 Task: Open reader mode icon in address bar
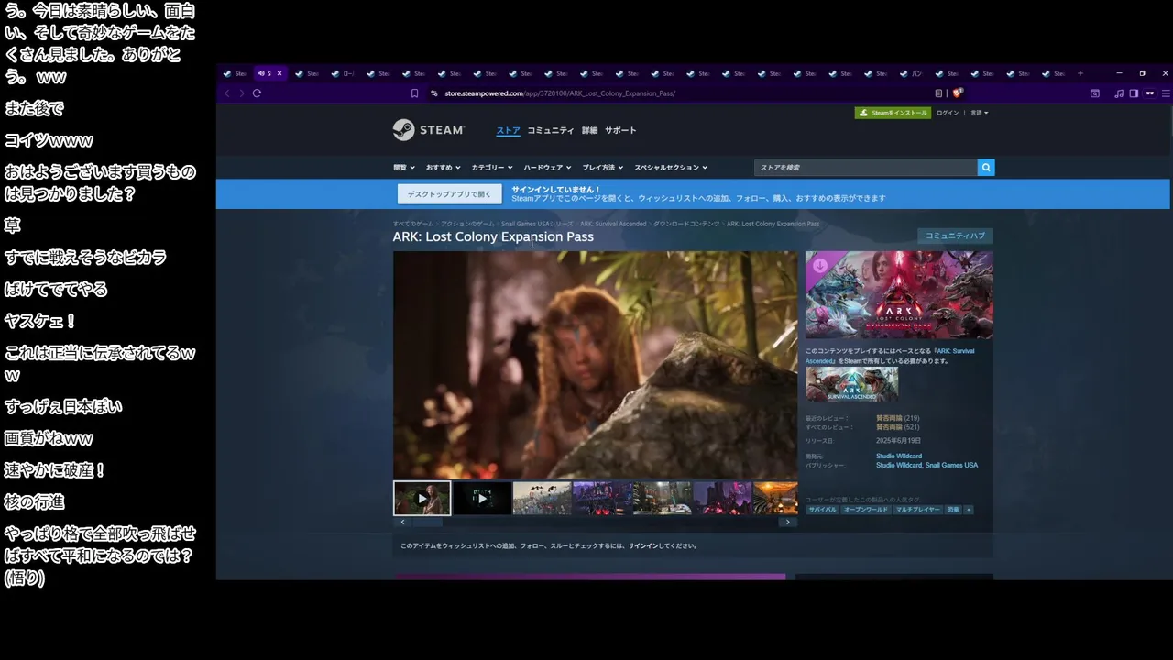click(x=938, y=93)
